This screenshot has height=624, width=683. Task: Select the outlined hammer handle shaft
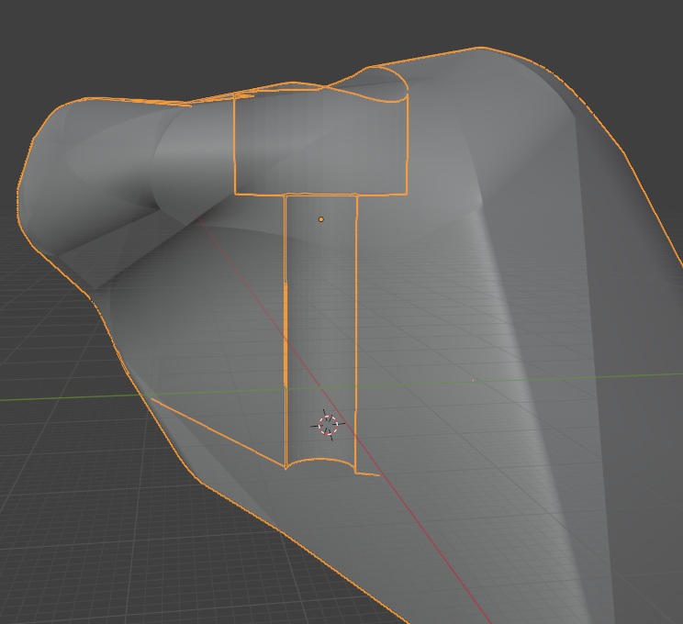tap(321, 333)
